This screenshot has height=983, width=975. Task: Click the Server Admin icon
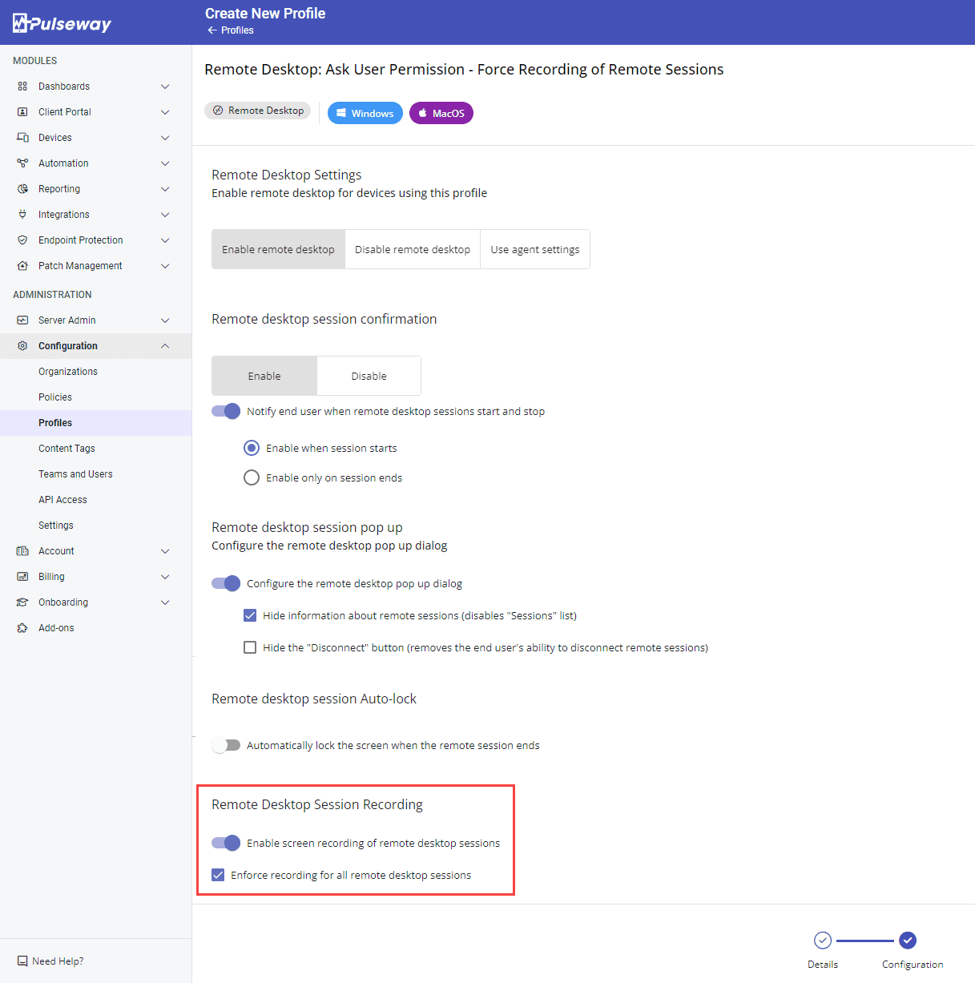pos(22,320)
